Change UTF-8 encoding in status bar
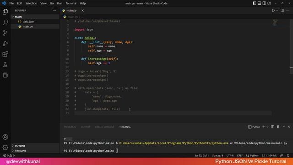This screenshot has width=293, height=165. coord(230,155)
